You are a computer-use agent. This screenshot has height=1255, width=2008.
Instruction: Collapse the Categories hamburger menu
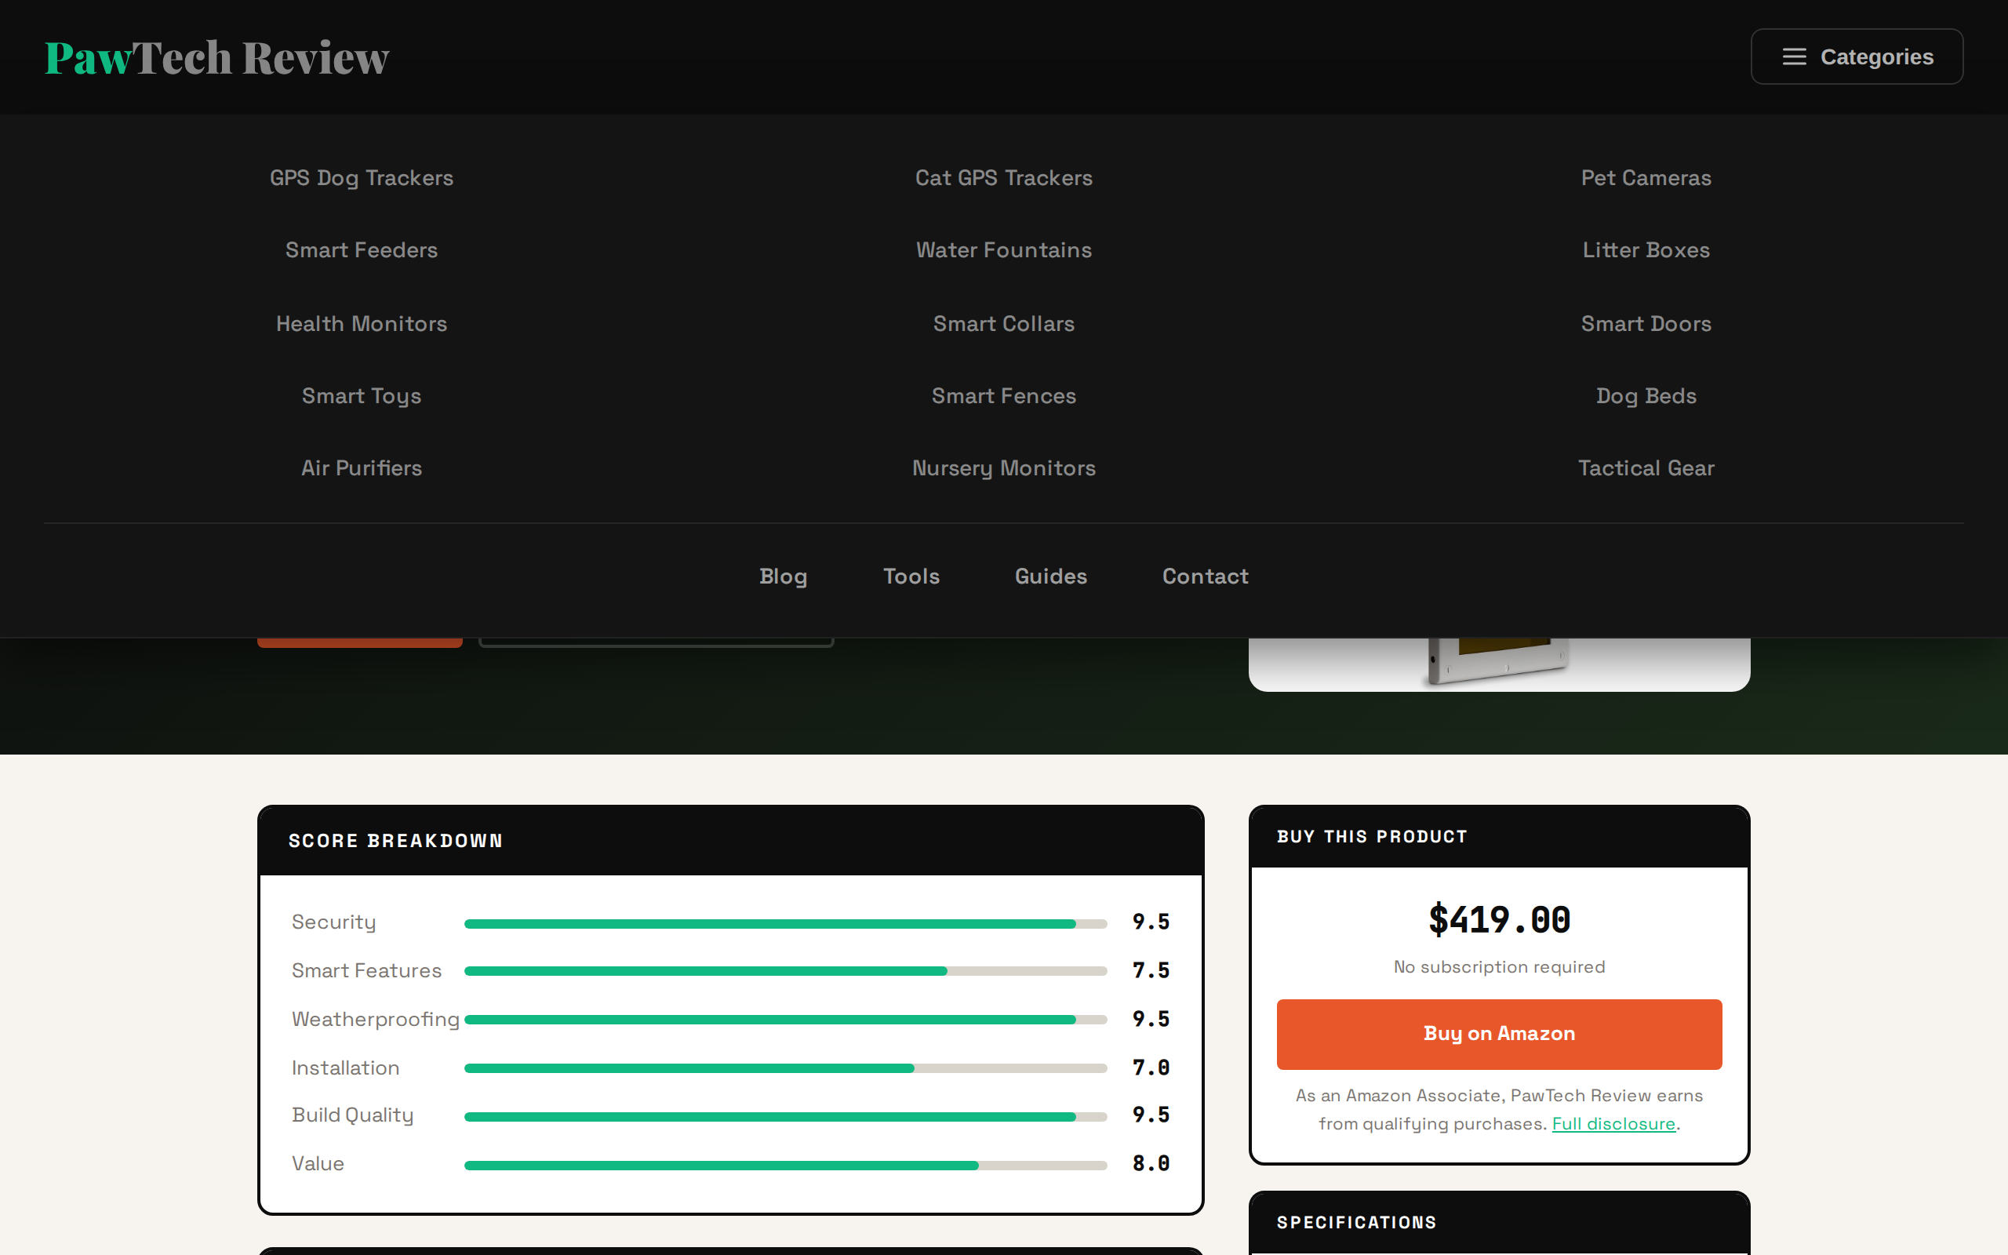[1856, 56]
